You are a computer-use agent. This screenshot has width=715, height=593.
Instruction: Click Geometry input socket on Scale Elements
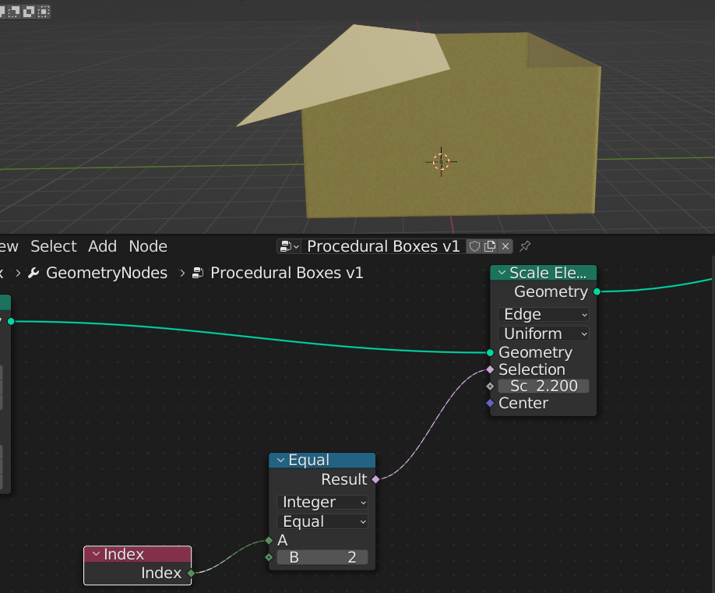click(x=490, y=353)
